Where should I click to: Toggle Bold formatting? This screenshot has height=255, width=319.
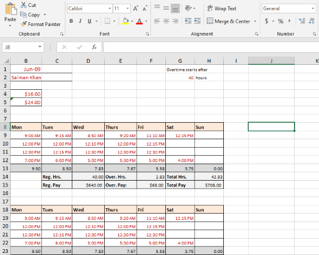point(71,21)
